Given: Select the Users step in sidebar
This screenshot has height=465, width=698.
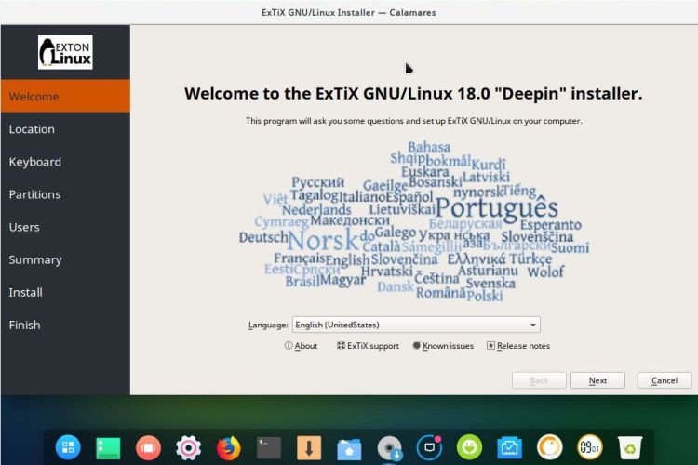Looking at the screenshot, I should tap(65, 227).
